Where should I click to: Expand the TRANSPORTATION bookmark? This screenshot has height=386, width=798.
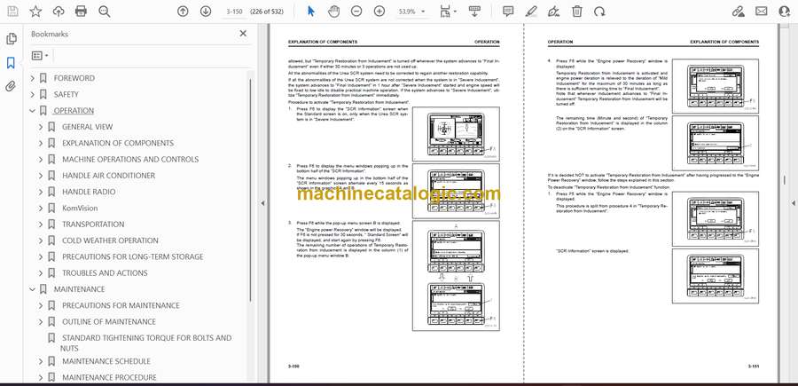pos(41,225)
